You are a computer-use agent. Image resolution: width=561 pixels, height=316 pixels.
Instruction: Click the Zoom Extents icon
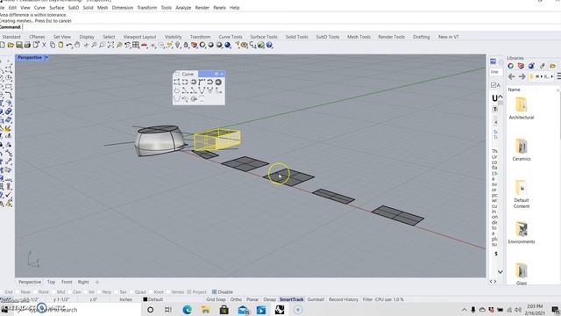click(x=110, y=45)
